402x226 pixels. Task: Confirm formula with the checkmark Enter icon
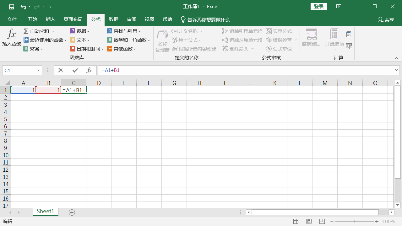(x=75, y=70)
